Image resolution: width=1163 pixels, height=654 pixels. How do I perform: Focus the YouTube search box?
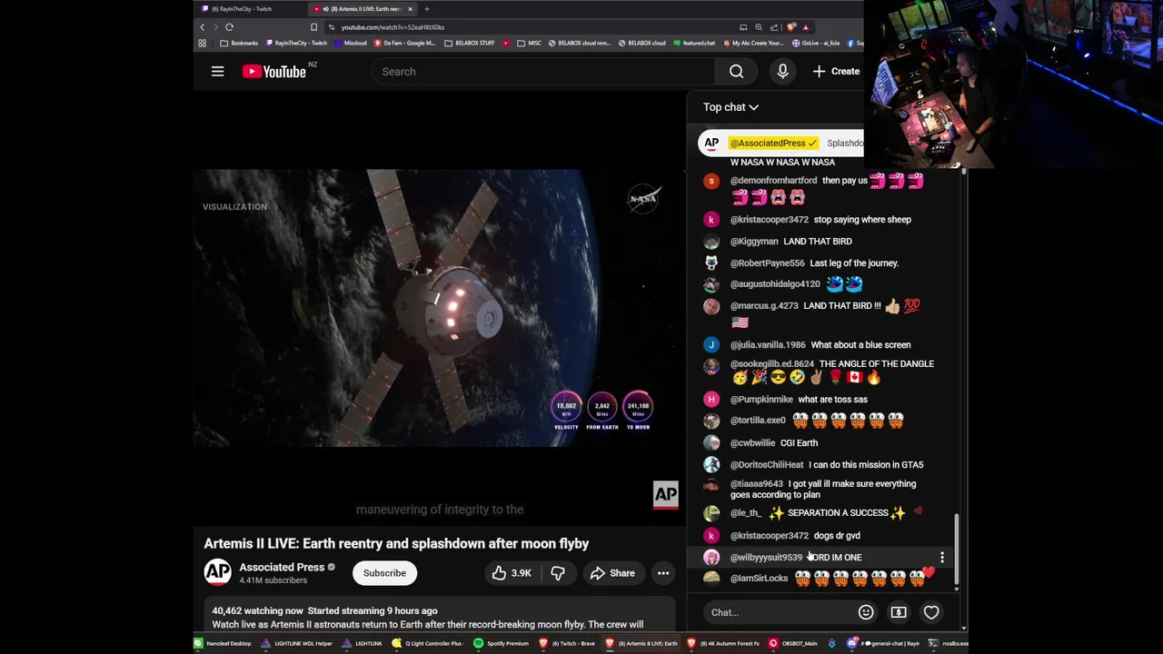[545, 72]
